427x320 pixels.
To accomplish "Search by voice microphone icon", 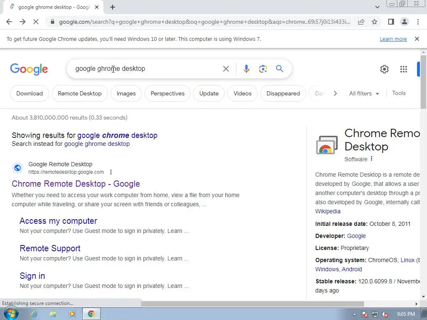I will tap(246, 69).
